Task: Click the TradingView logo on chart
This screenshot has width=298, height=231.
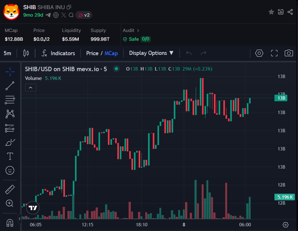Action: click(x=33, y=207)
